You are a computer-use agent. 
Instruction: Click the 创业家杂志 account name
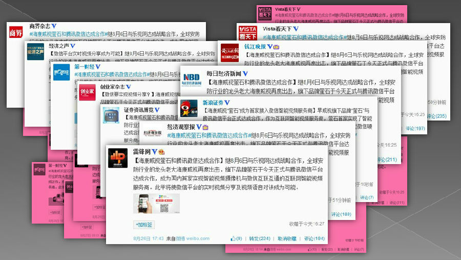tap(113, 87)
